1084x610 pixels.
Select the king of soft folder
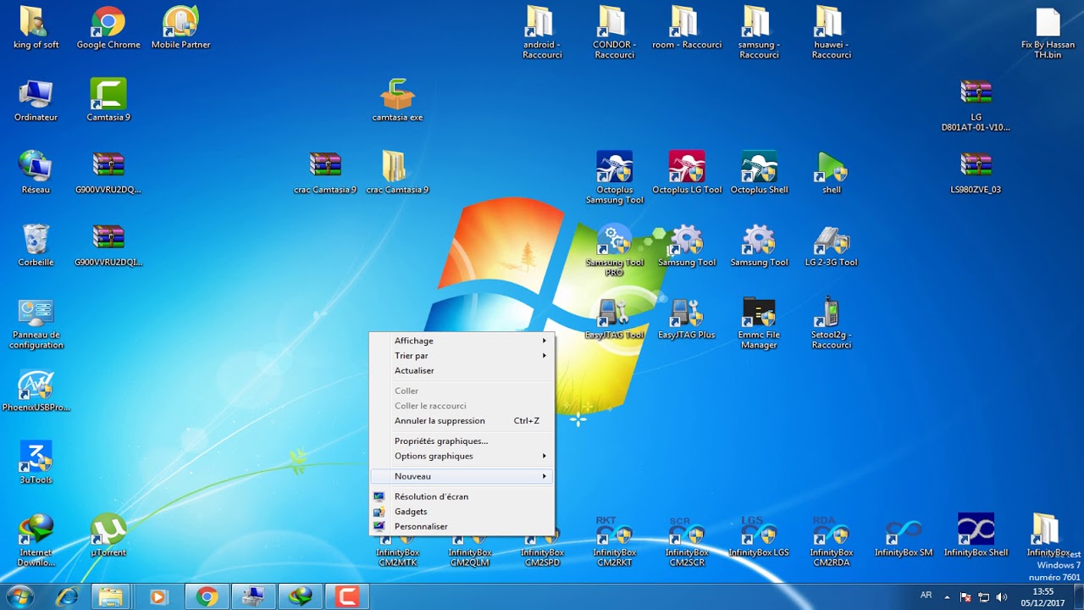pos(36,28)
